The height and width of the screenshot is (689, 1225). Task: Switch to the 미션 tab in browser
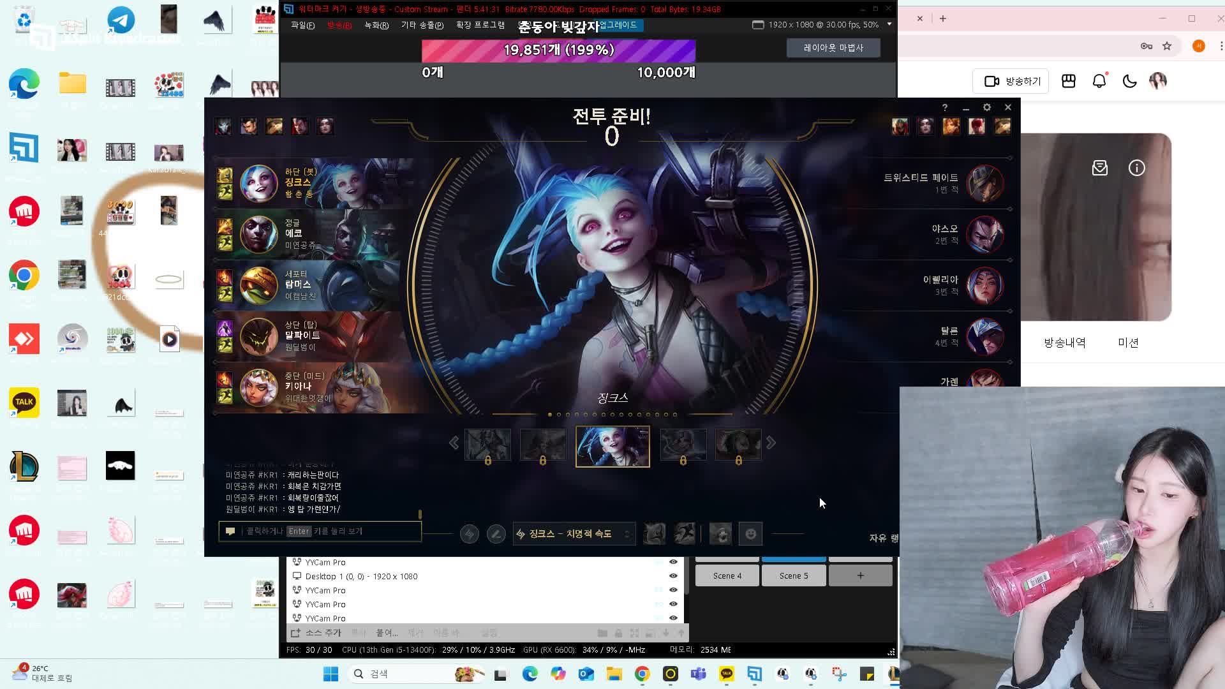click(x=1128, y=343)
